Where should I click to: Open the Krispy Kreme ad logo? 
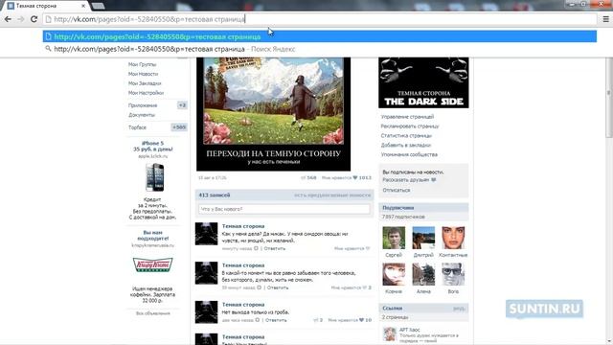(x=153, y=264)
